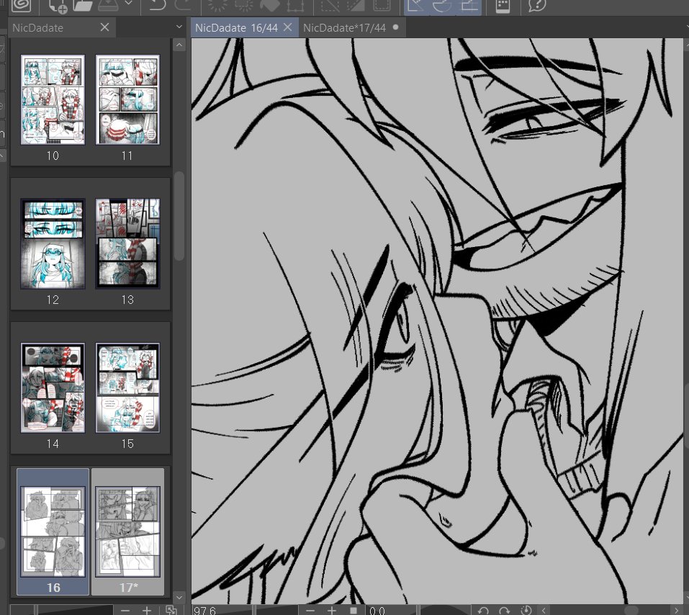Click canvas horizontal scrollbar thumb
This screenshot has width=689, height=615.
(x=631, y=610)
